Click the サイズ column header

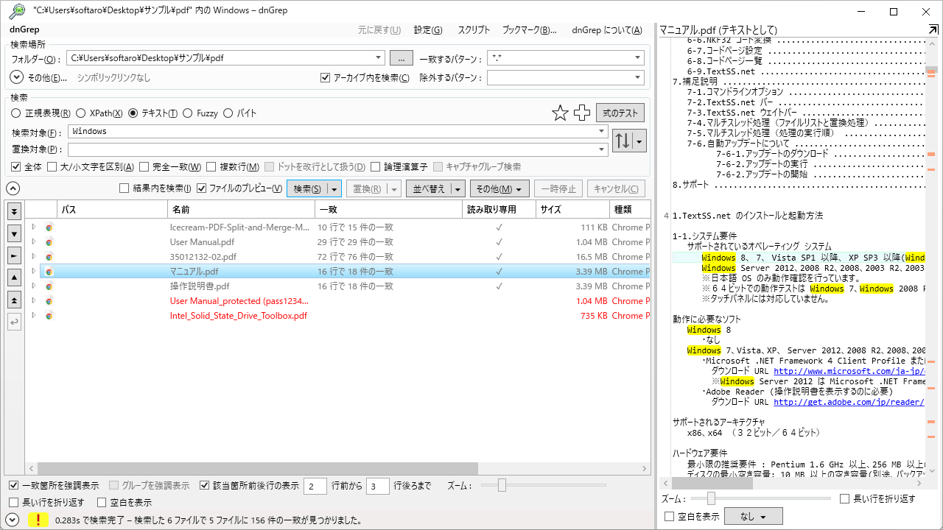pyautogui.click(x=572, y=210)
